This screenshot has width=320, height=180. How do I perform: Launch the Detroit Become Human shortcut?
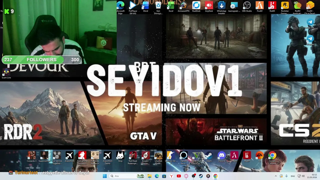[x=183, y=158]
